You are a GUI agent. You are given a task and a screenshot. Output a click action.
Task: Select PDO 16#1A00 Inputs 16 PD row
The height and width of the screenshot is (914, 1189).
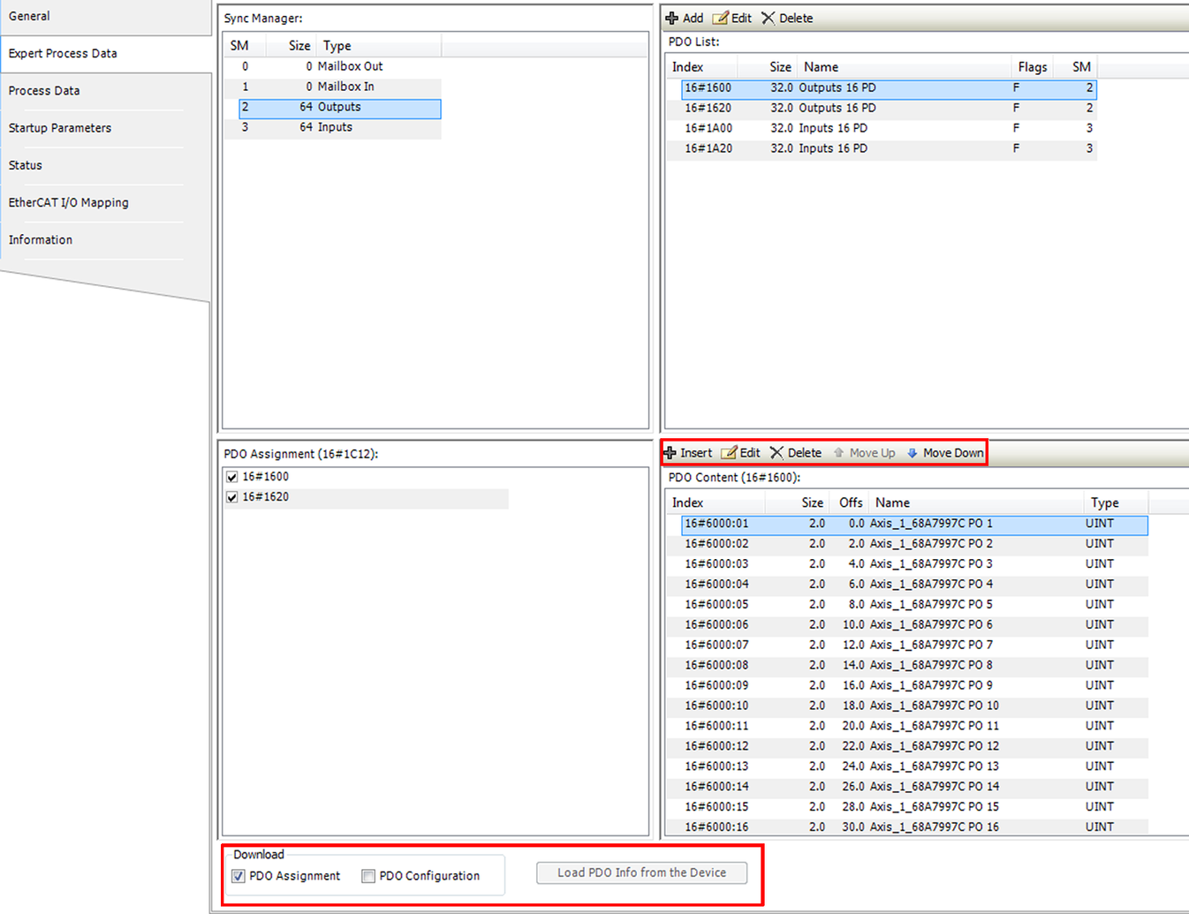(x=832, y=128)
